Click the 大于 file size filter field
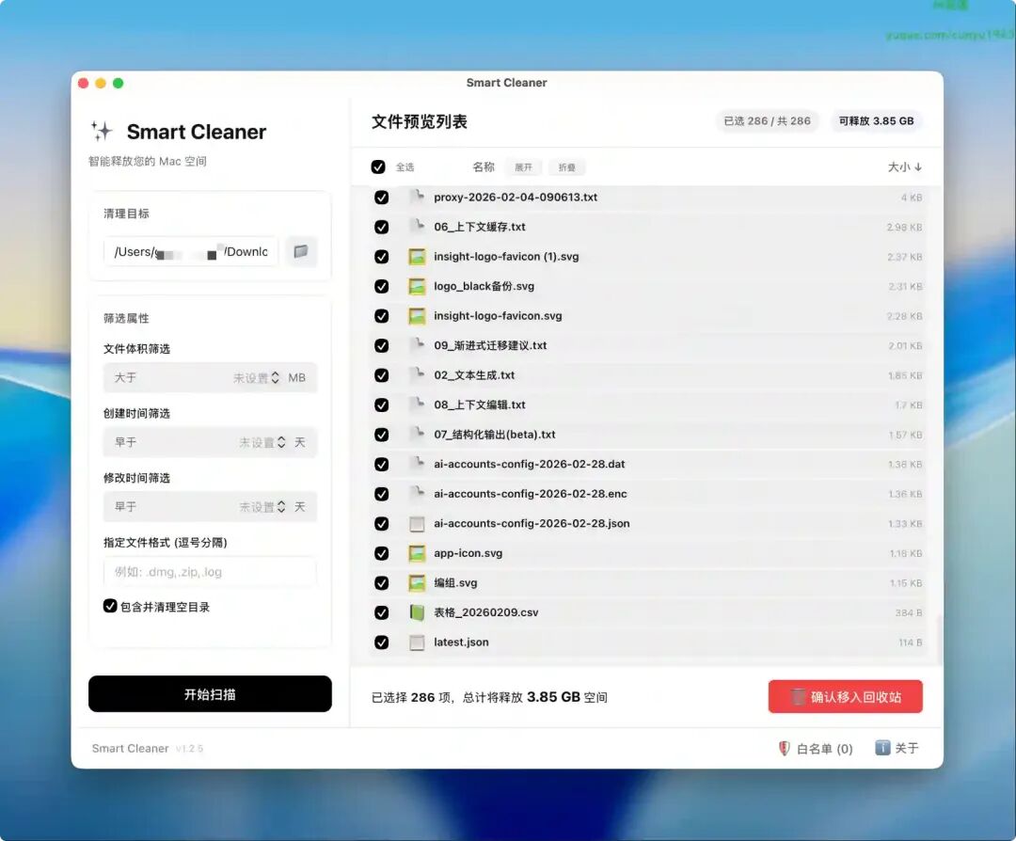Viewport: 1016px width, 841px height. [x=210, y=378]
